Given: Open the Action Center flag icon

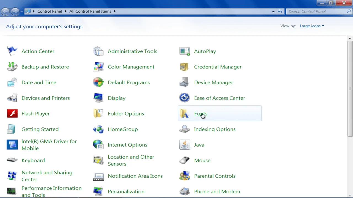Looking at the screenshot, I should pos(12,51).
